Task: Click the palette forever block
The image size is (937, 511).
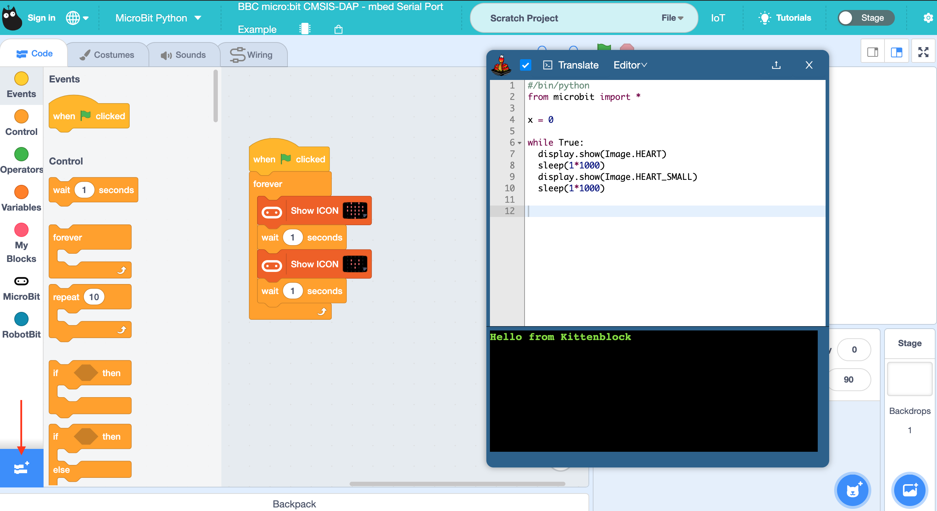Action: [90, 251]
